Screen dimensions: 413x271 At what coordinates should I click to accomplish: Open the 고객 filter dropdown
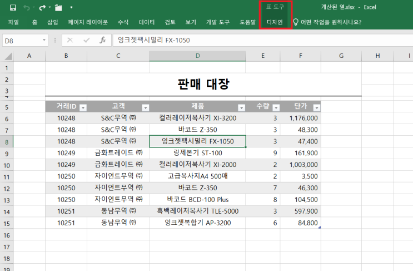point(146,107)
